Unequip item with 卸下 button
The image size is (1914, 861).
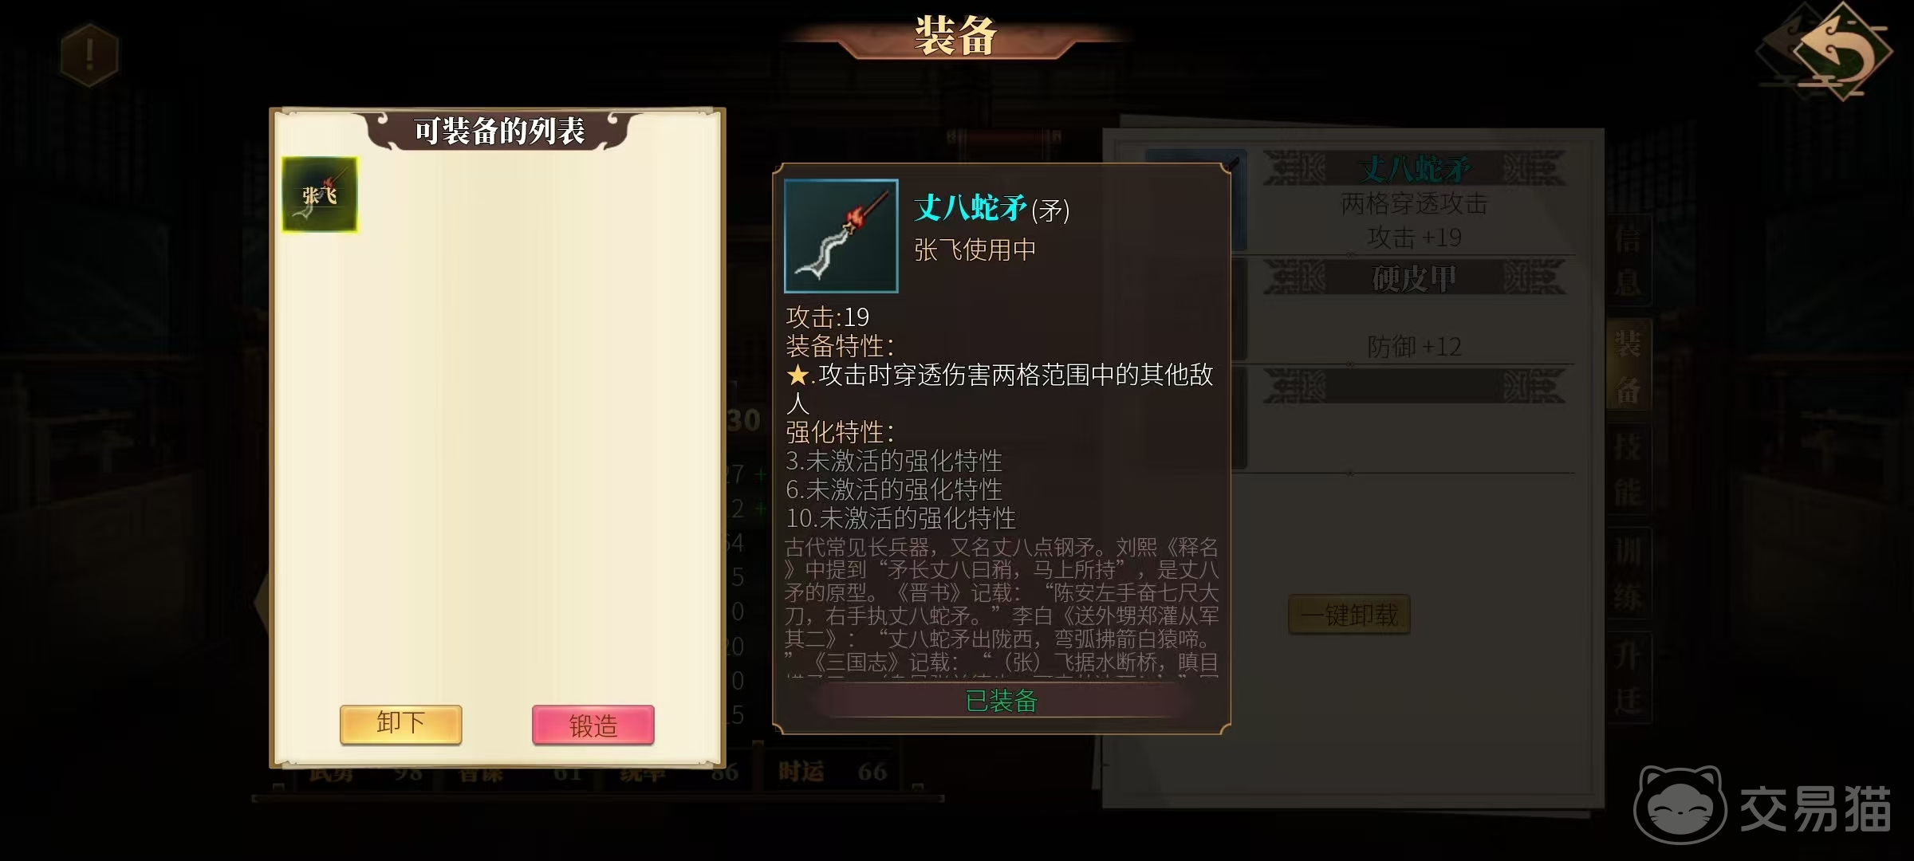pyautogui.click(x=400, y=724)
